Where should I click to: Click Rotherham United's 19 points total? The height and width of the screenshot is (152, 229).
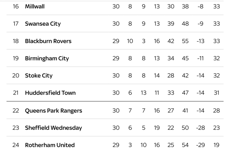click(216, 145)
